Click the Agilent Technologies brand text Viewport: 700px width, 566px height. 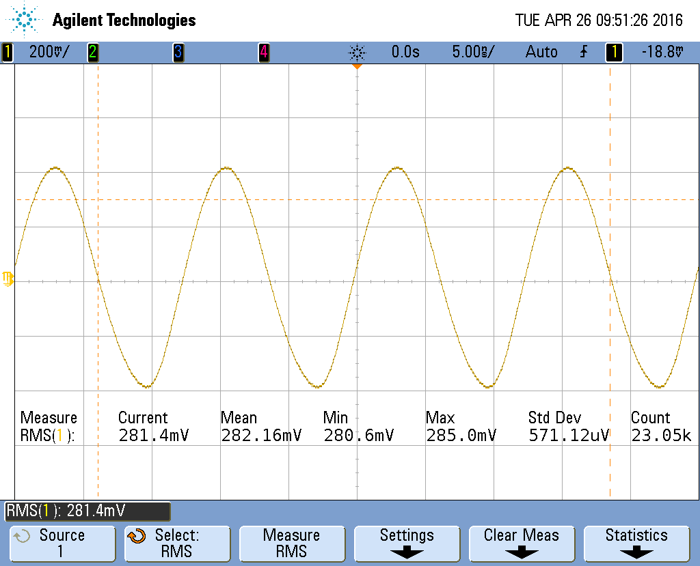click(x=124, y=20)
